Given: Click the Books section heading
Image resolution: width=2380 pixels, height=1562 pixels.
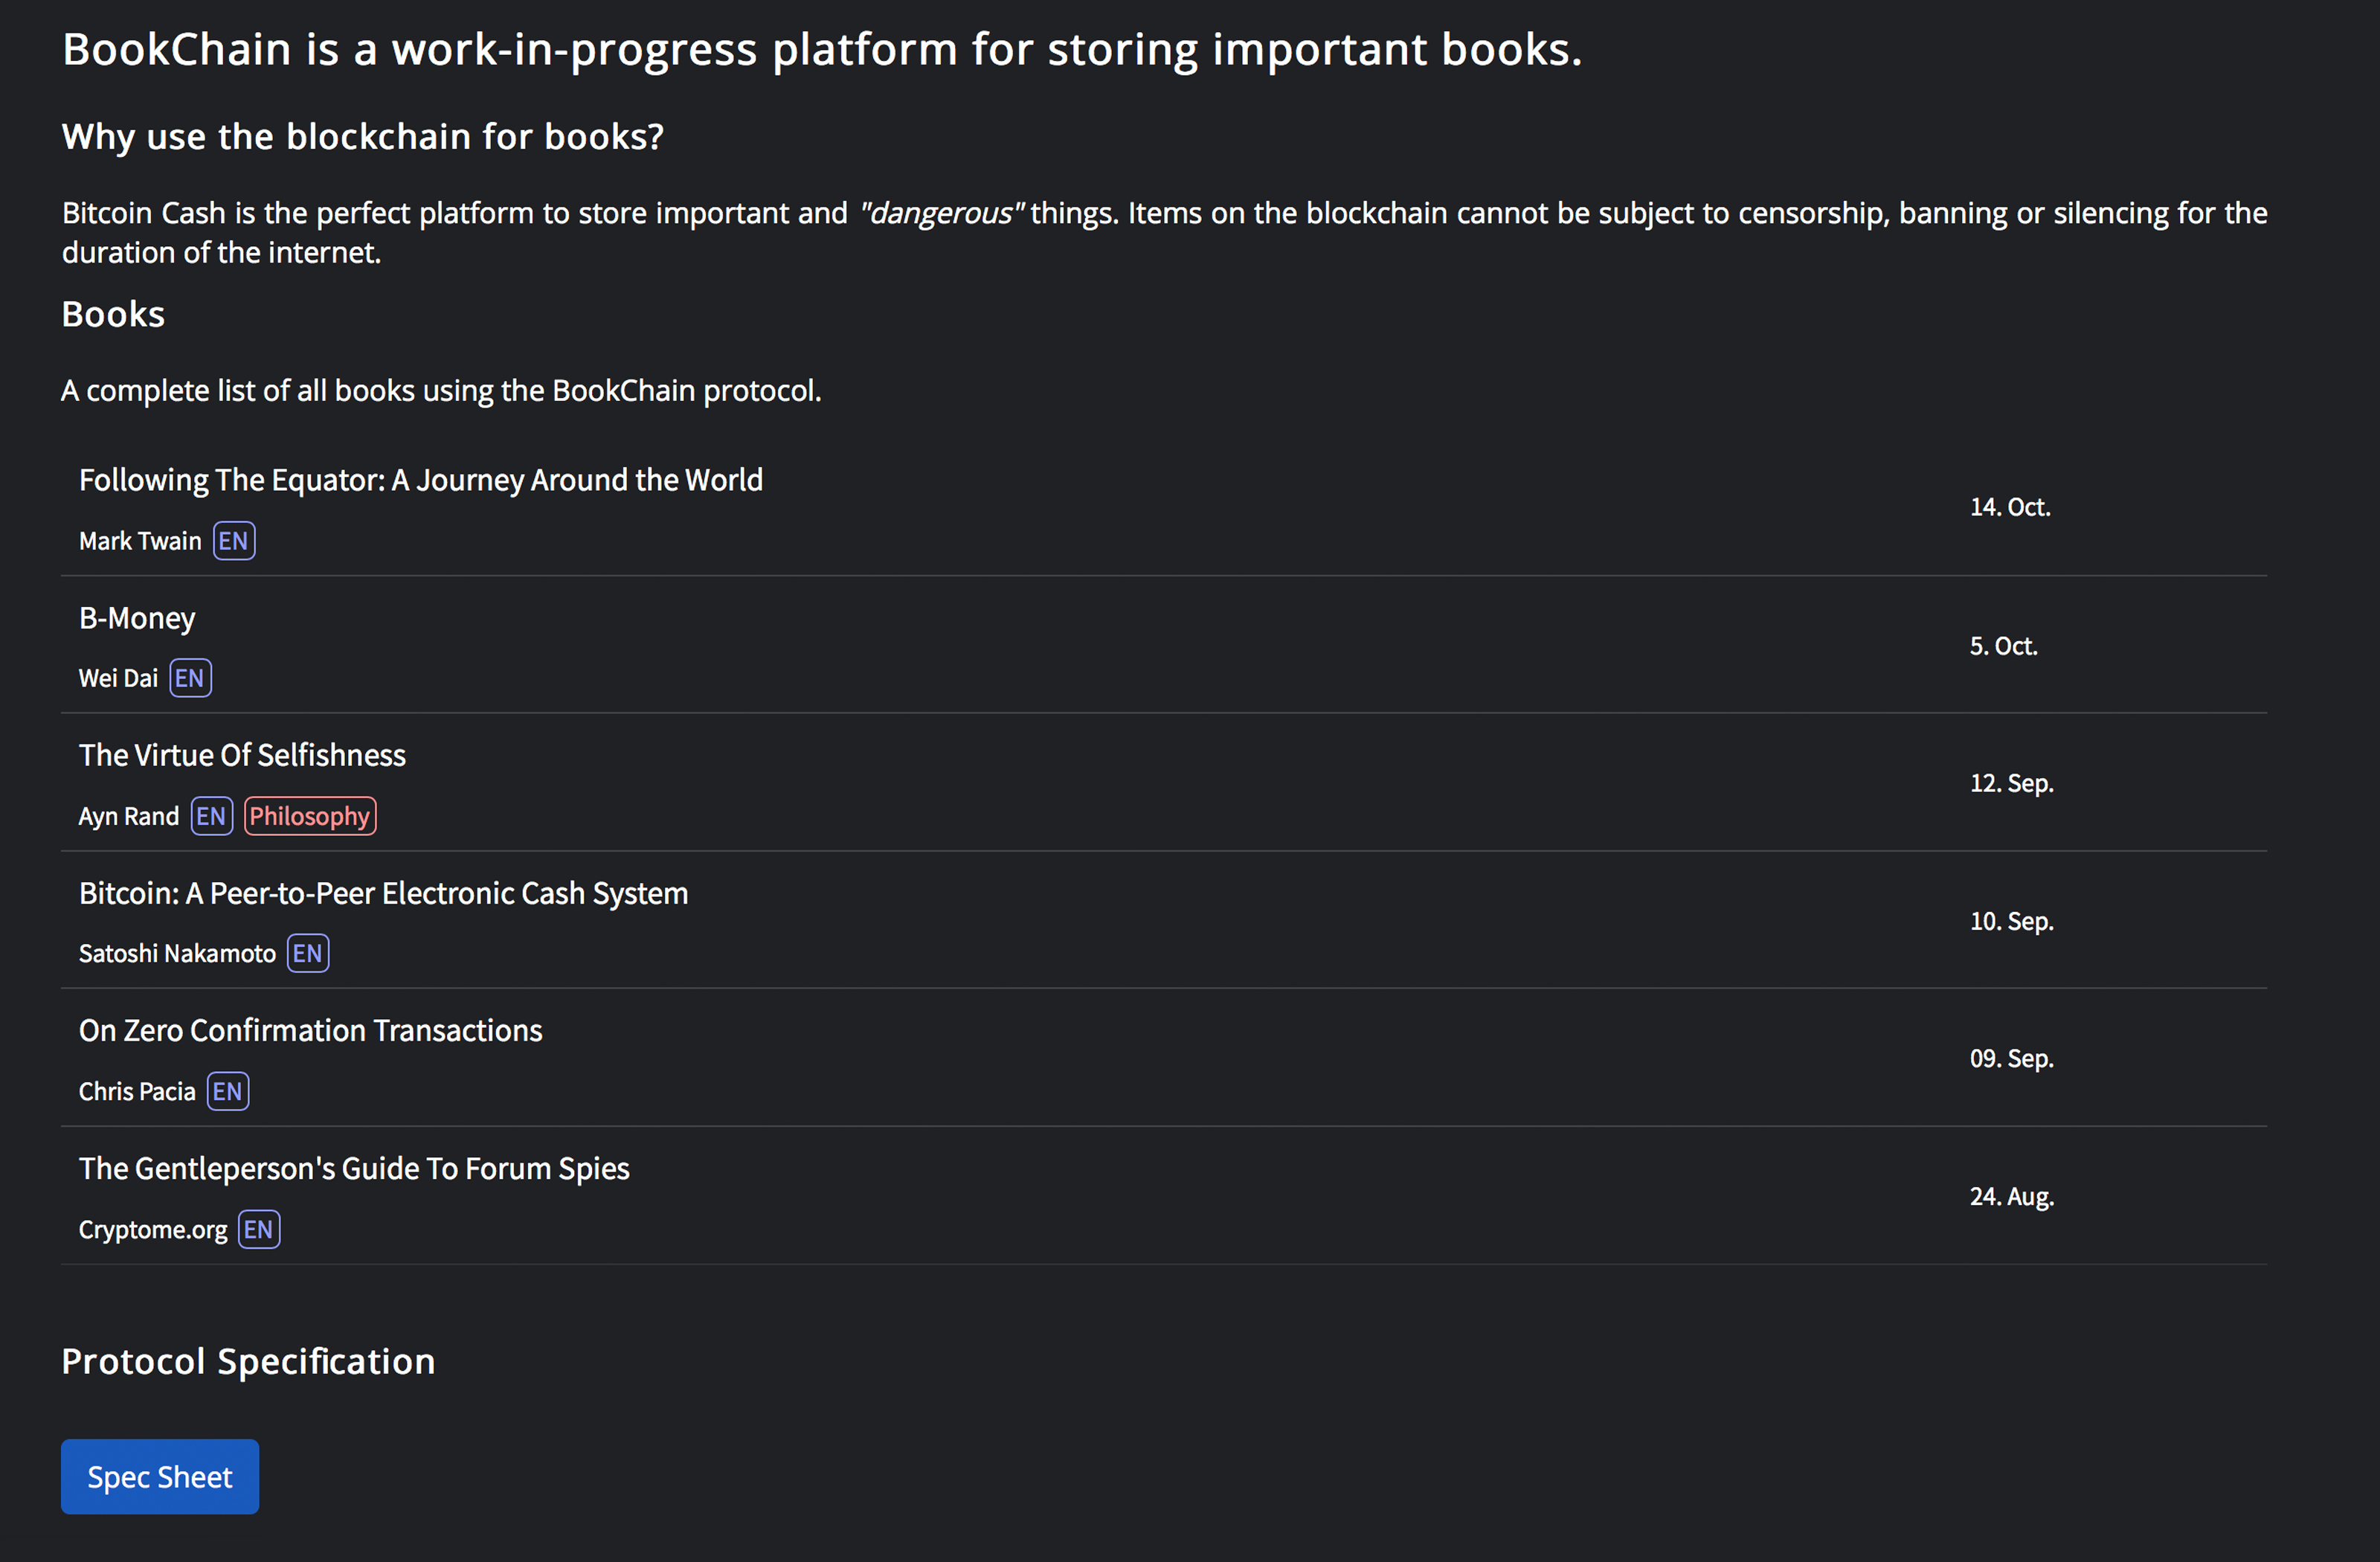Looking at the screenshot, I should pyautogui.click(x=113, y=314).
